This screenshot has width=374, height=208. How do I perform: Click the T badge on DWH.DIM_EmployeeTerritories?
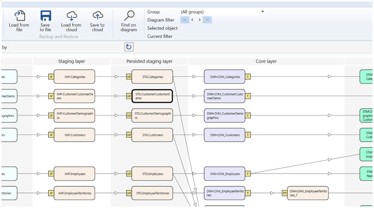click(248, 193)
